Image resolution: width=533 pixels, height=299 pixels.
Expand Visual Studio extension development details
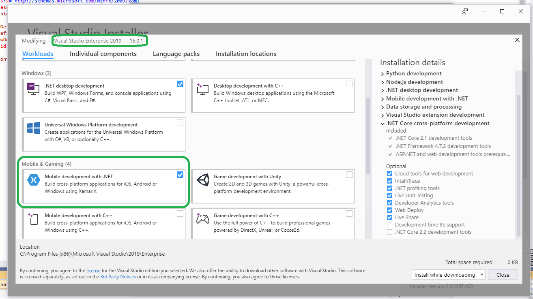pyautogui.click(x=383, y=115)
